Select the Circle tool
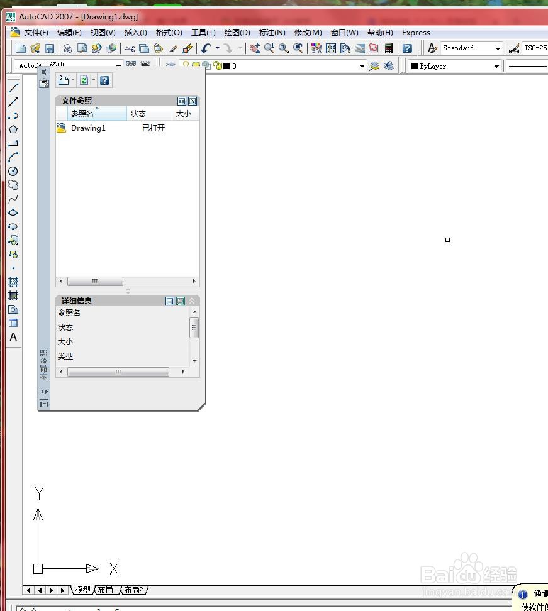The width and height of the screenshot is (548, 611). (x=13, y=171)
